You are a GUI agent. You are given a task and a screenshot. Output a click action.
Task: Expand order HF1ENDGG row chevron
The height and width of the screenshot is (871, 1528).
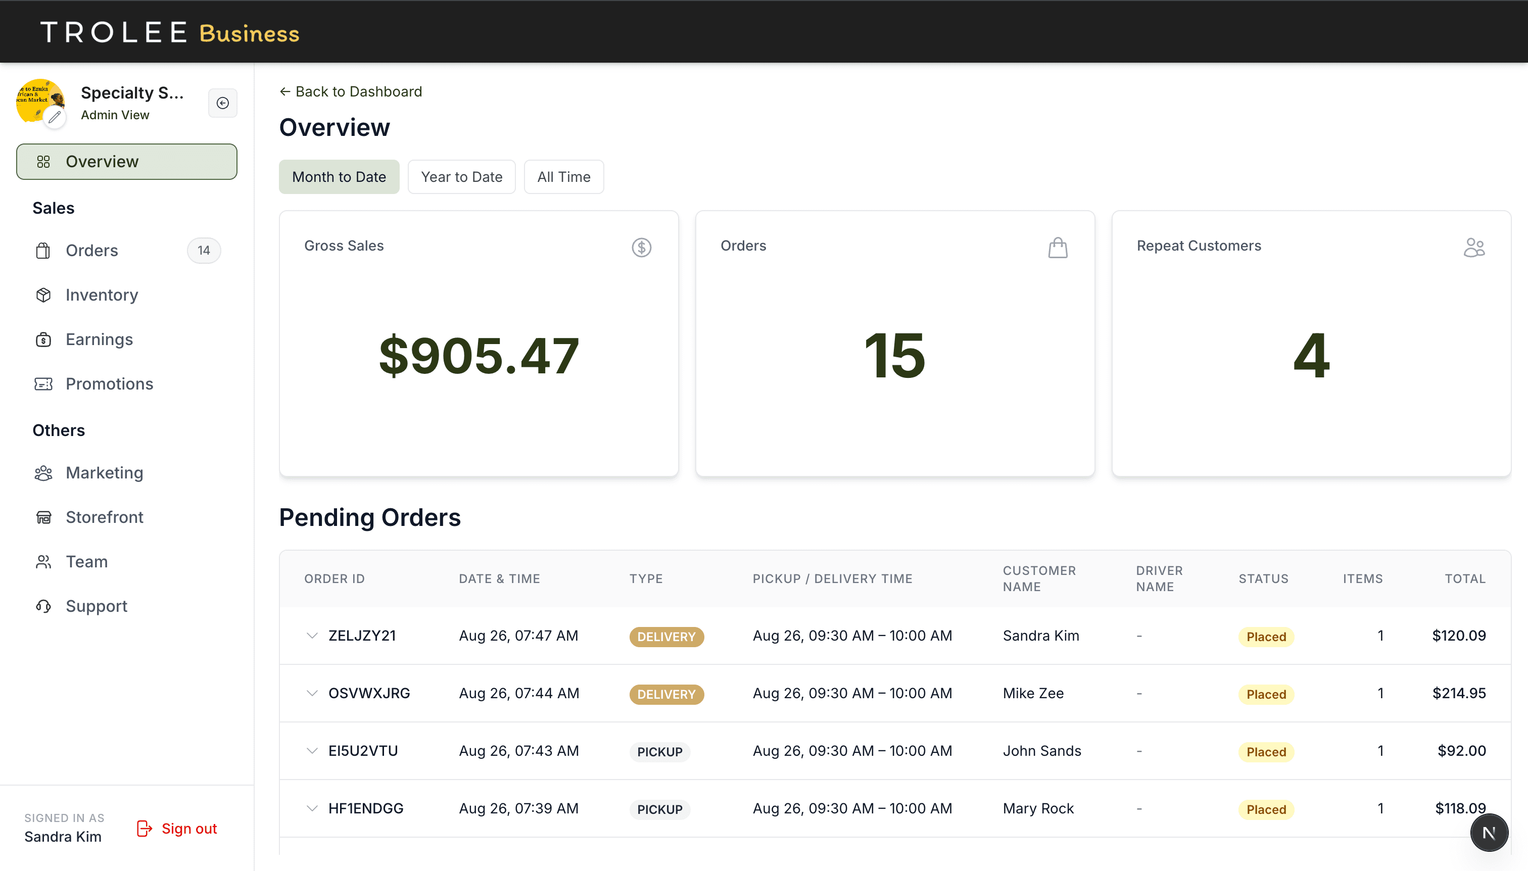312,808
